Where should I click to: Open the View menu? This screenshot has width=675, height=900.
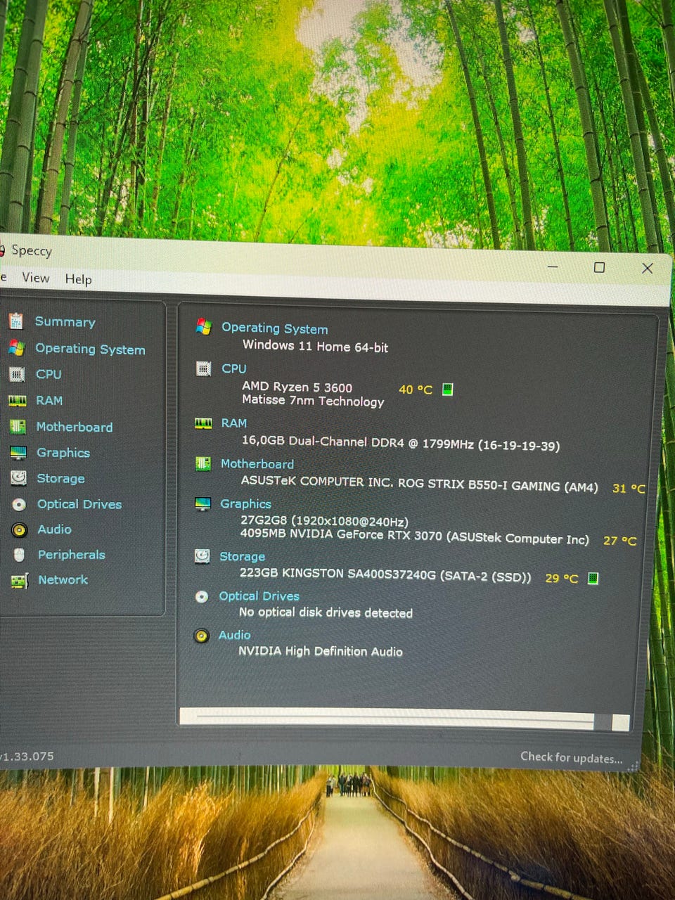36,278
